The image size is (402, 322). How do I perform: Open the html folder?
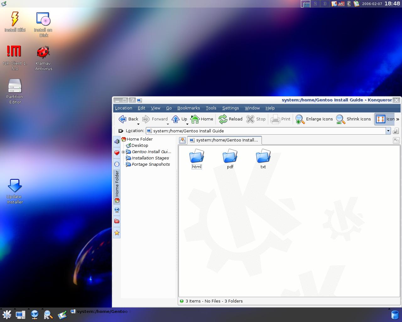point(197,159)
